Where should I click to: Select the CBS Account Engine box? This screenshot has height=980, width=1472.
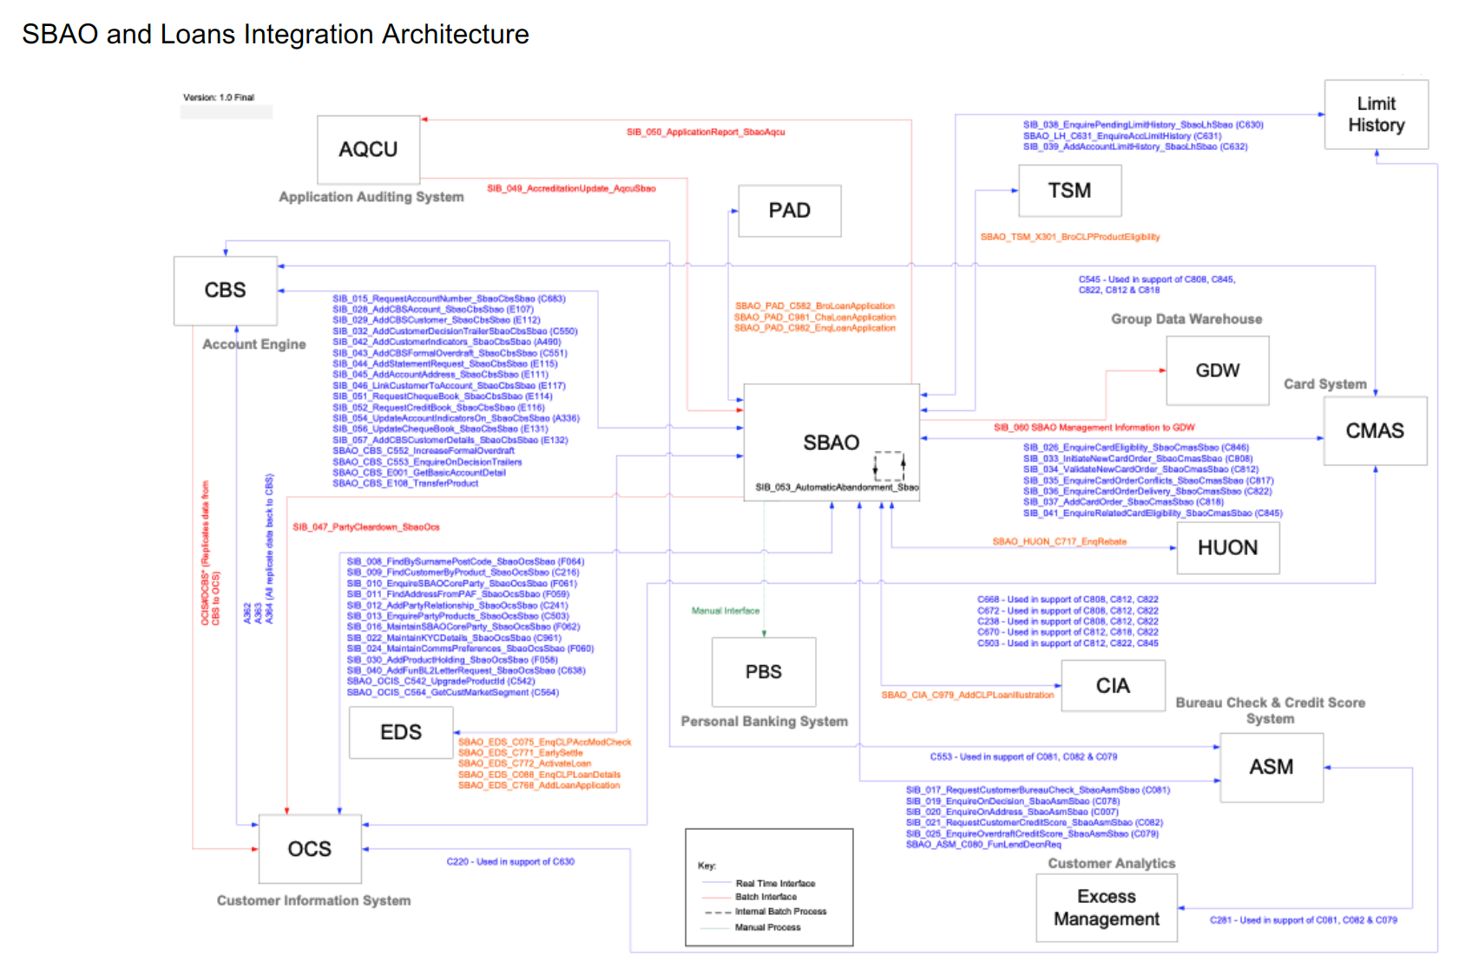coord(226,291)
